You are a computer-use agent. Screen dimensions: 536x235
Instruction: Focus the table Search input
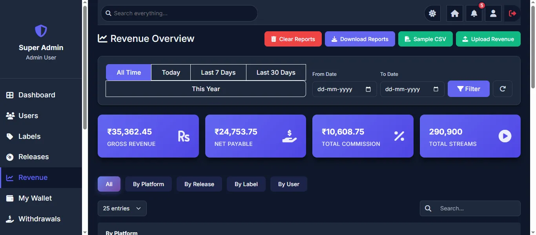point(470,208)
